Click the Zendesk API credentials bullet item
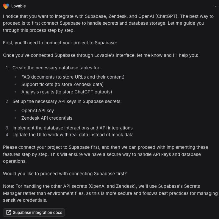The image size is (219, 219). (x=47, y=118)
